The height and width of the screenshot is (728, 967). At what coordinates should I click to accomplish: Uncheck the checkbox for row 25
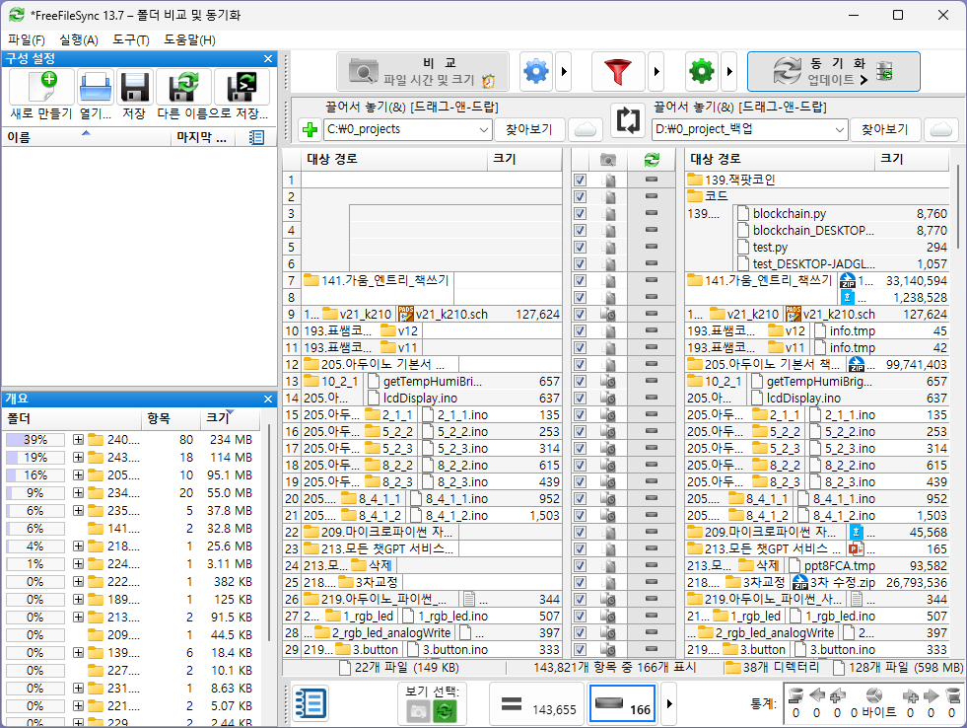coord(580,582)
